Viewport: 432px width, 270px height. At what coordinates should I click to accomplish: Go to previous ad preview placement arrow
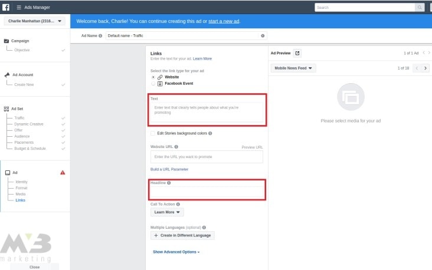[x=417, y=68]
